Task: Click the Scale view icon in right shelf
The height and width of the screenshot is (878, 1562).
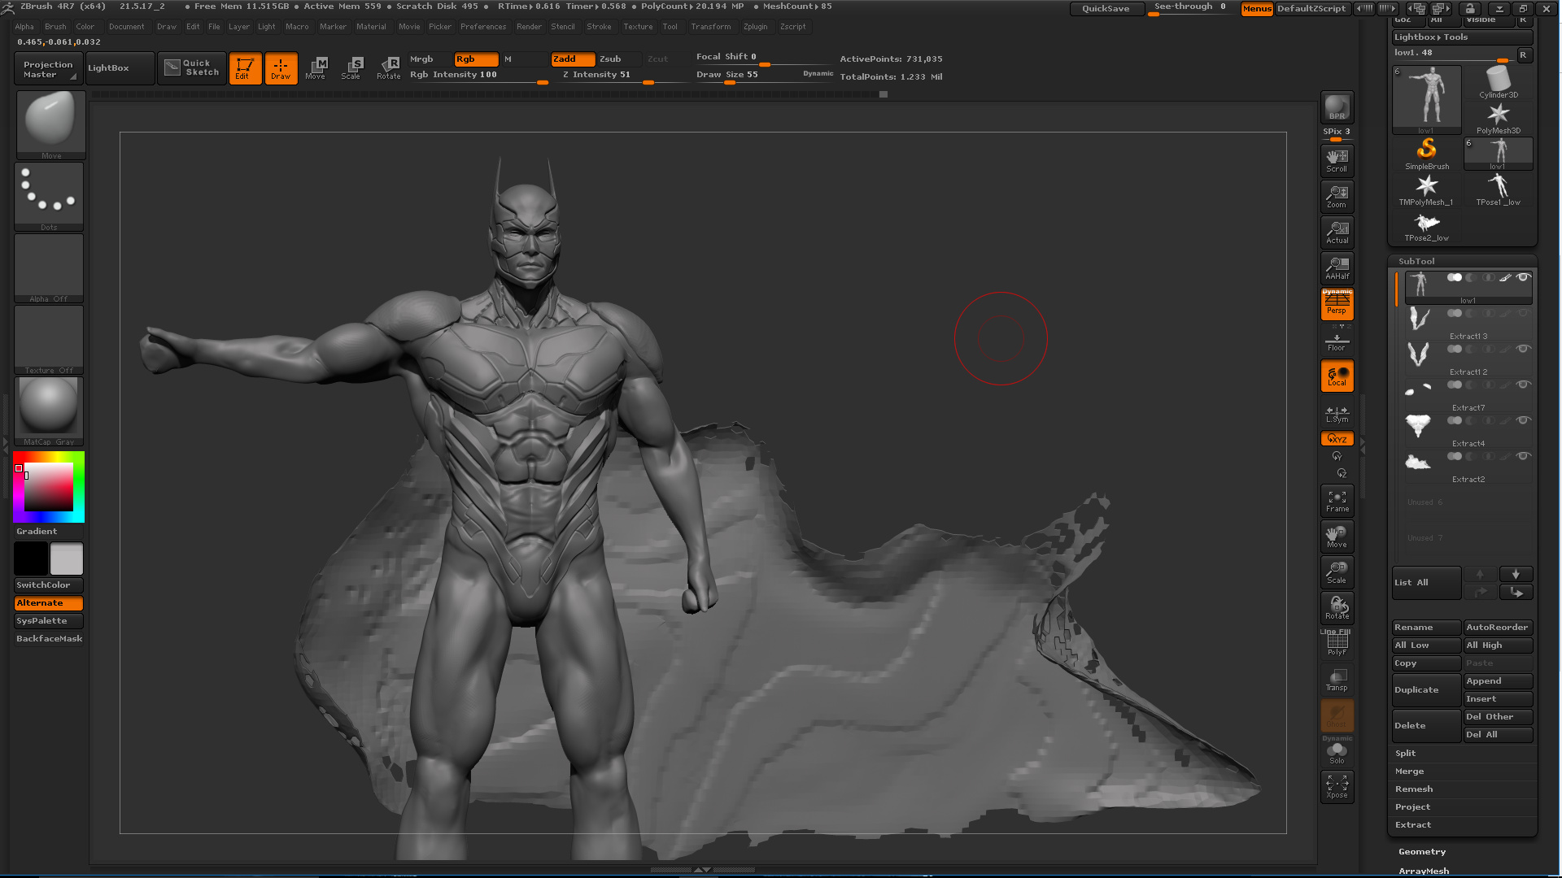Action: (x=1337, y=572)
